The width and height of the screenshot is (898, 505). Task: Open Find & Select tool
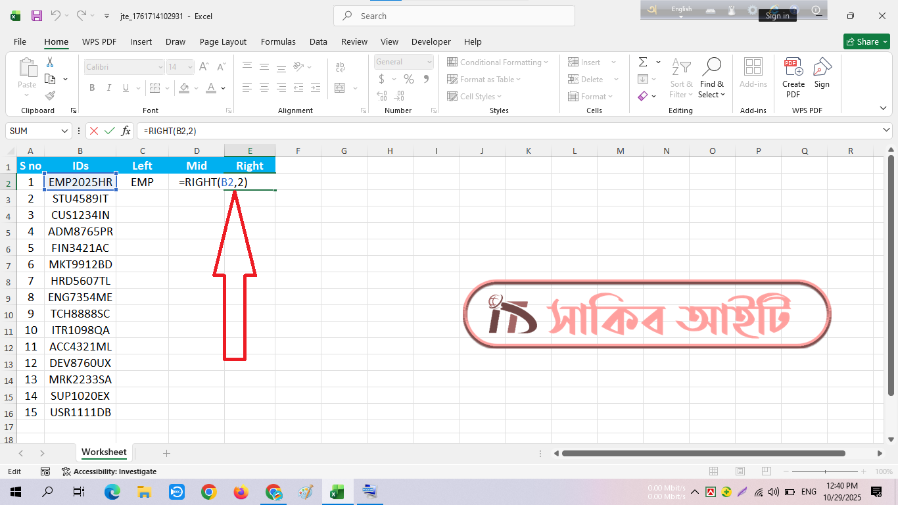pyautogui.click(x=711, y=78)
